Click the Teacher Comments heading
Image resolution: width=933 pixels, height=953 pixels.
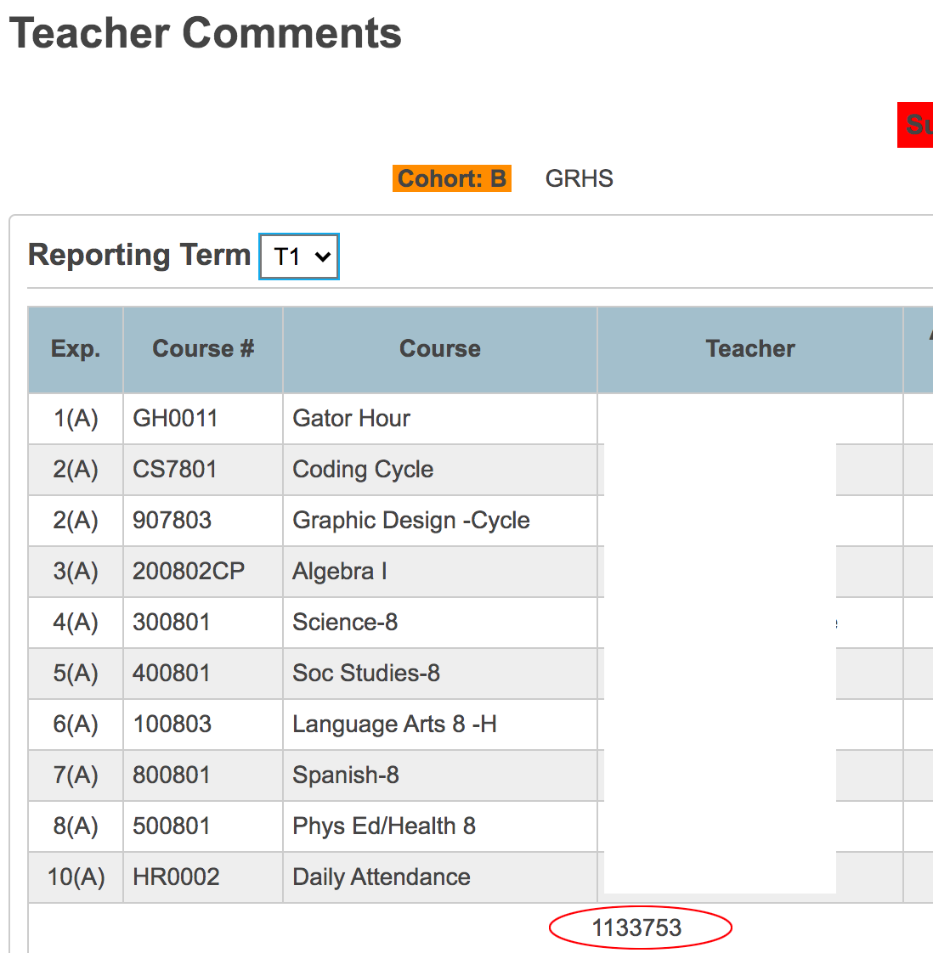click(x=206, y=33)
